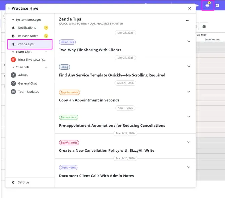Click the Release Notes document icon

13,36
